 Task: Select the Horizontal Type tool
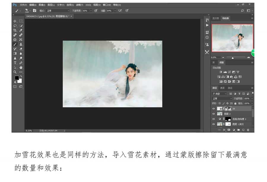pyautogui.click(x=15, y=63)
